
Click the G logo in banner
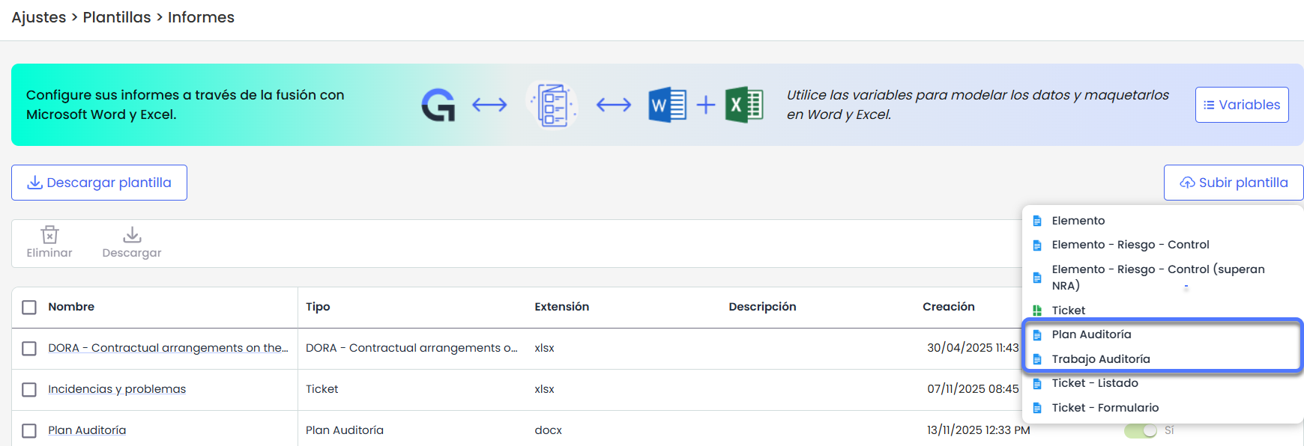438,105
